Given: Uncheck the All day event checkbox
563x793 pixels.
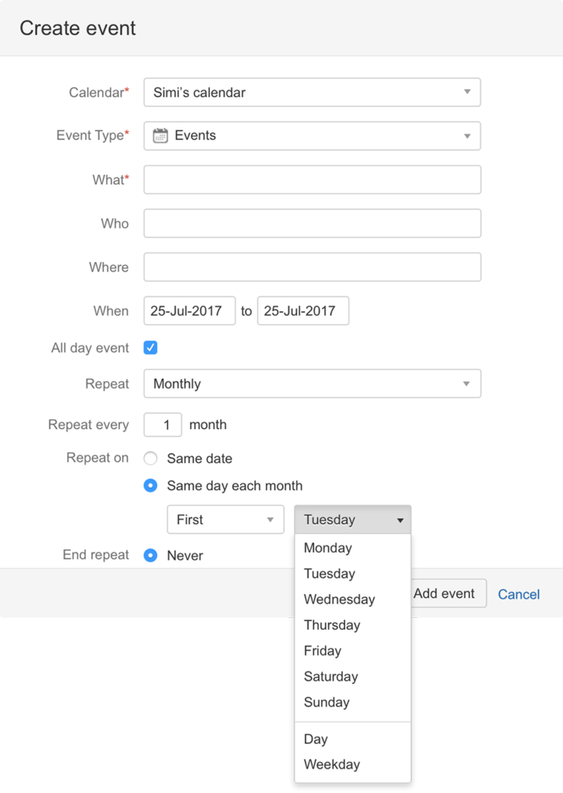Looking at the screenshot, I should pyautogui.click(x=150, y=347).
